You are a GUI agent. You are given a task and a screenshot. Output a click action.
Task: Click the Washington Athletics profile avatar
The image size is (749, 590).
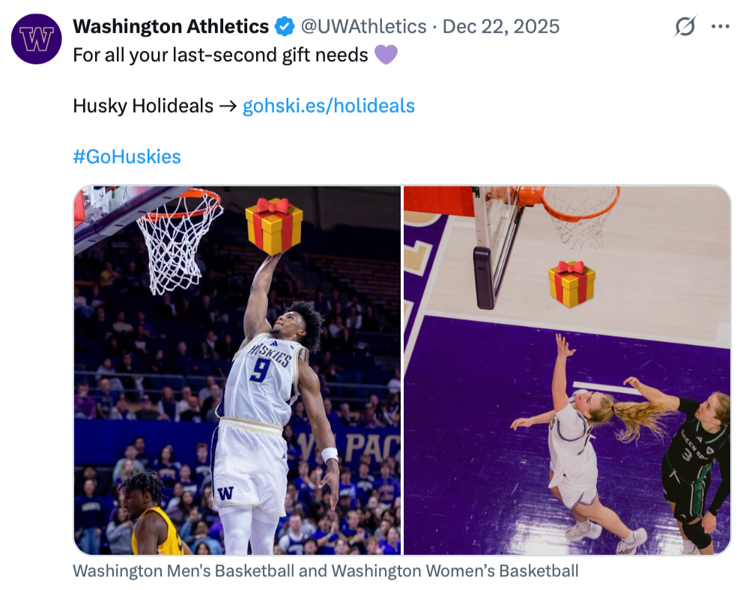tap(37, 38)
